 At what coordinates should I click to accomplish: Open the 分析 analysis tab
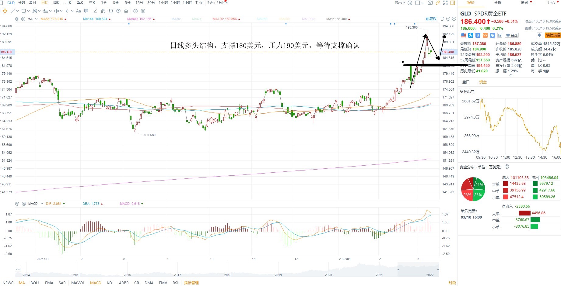click(497, 3)
